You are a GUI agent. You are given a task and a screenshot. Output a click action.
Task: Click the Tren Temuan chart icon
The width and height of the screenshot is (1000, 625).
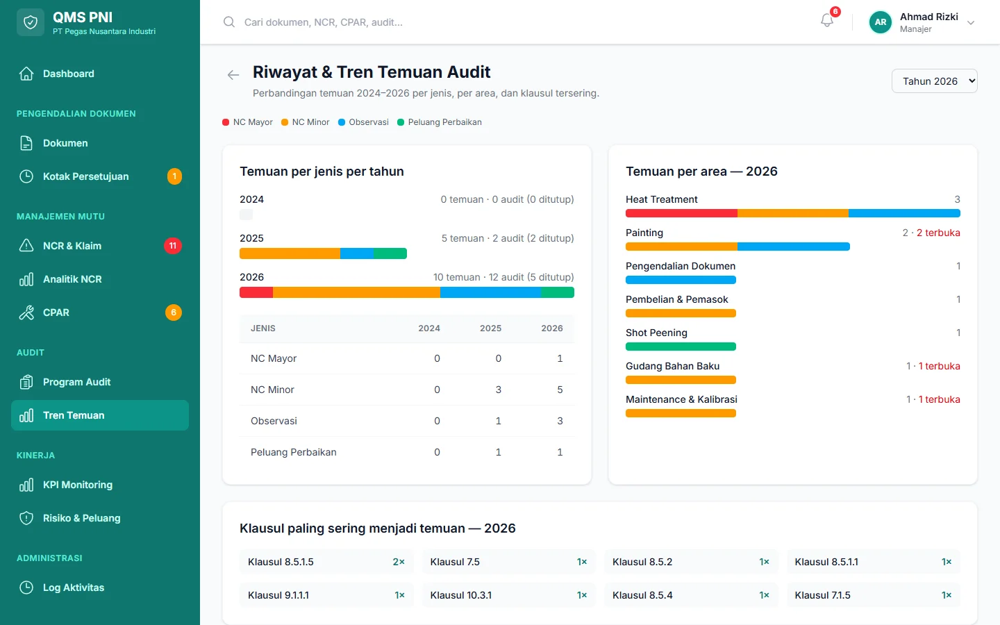tap(26, 415)
